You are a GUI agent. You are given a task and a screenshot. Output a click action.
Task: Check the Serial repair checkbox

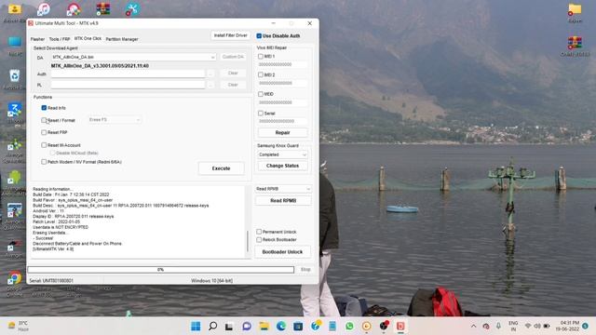click(261, 114)
